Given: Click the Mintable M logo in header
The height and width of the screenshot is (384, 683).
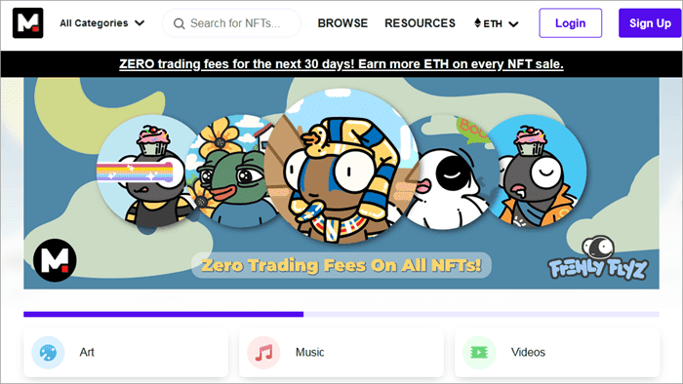Looking at the screenshot, I should pos(28,23).
